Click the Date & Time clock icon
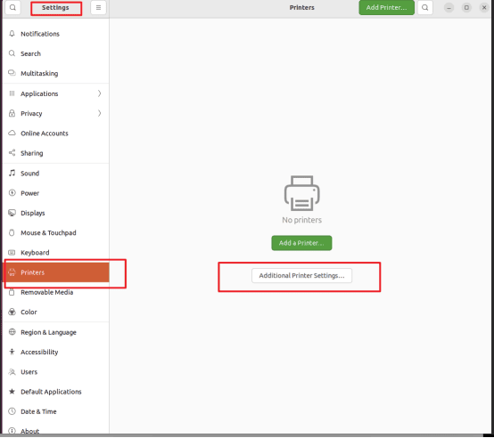Viewport: 494px width, 438px height. (x=12, y=411)
